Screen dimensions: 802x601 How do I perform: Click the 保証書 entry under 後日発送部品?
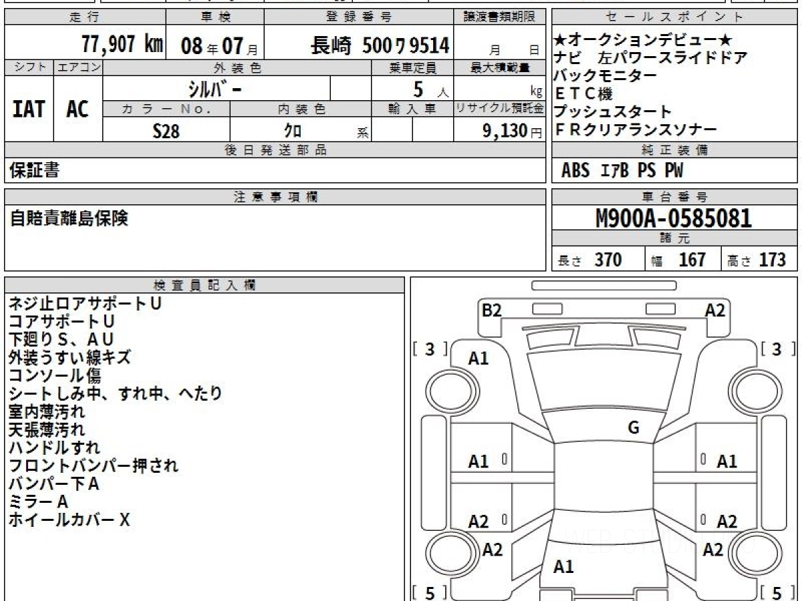point(35,170)
